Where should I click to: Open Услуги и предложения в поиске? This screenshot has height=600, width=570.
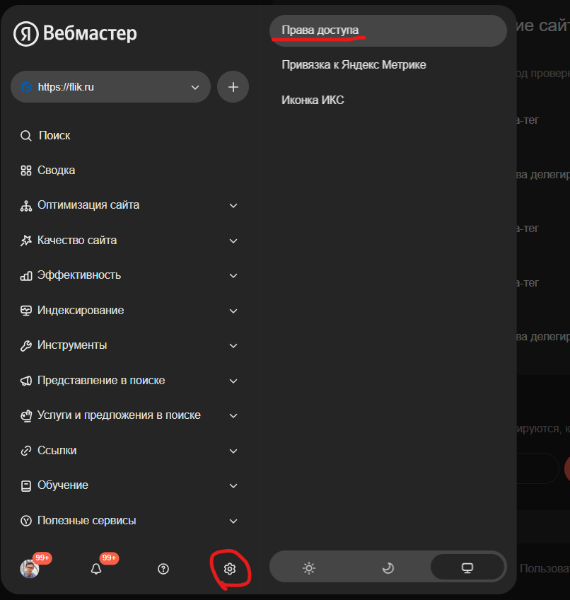tap(119, 415)
